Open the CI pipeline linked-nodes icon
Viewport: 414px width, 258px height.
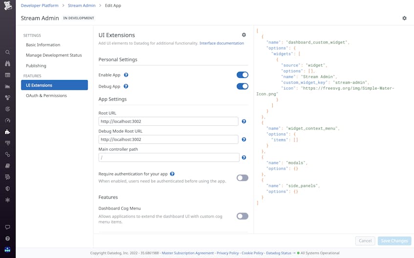tap(8, 155)
